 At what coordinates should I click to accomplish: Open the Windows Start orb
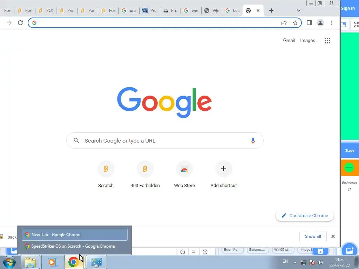pos(9,262)
